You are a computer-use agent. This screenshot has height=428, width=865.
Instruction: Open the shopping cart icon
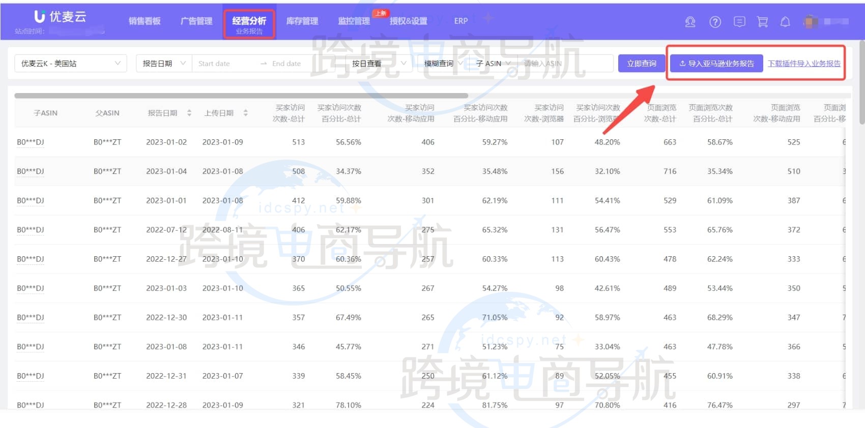[762, 22]
